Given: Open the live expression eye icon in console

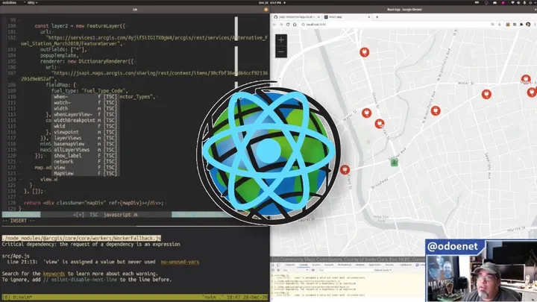Looking at the screenshot, I should pyautogui.click(x=313, y=270).
